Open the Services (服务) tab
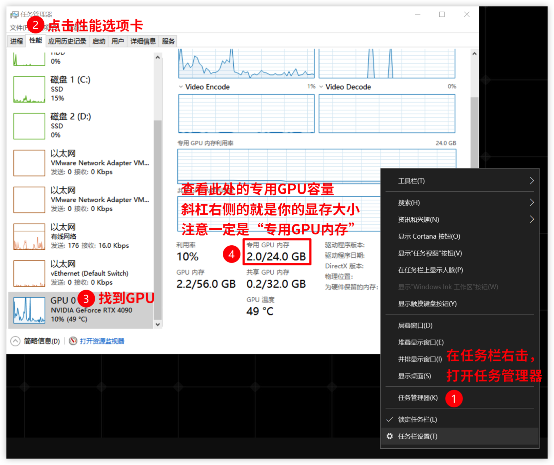554x465 pixels. point(168,41)
